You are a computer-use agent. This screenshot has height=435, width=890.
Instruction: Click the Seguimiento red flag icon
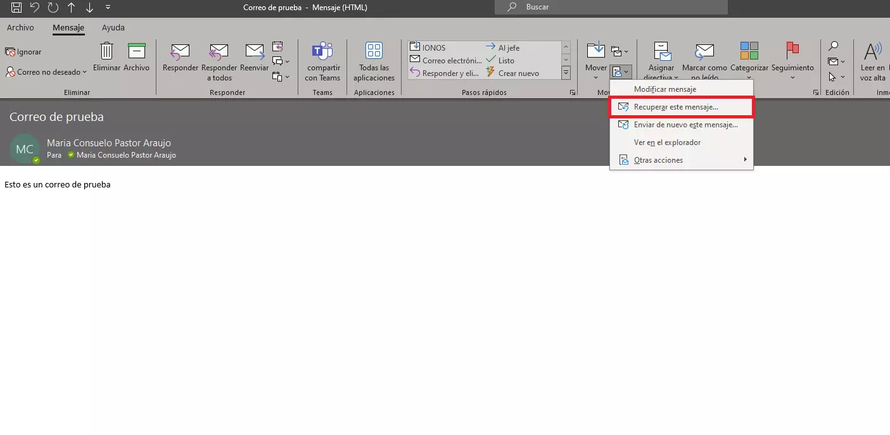[x=792, y=52]
